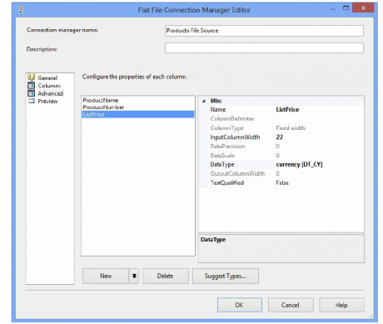
Task: Click the Delete button
Action: (166, 276)
